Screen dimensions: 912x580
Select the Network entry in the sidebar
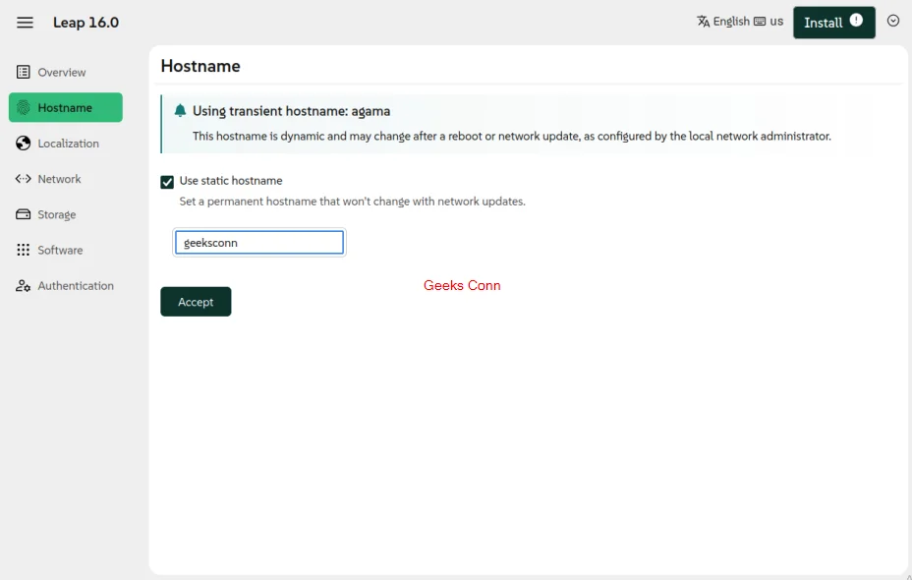[x=60, y=179]
